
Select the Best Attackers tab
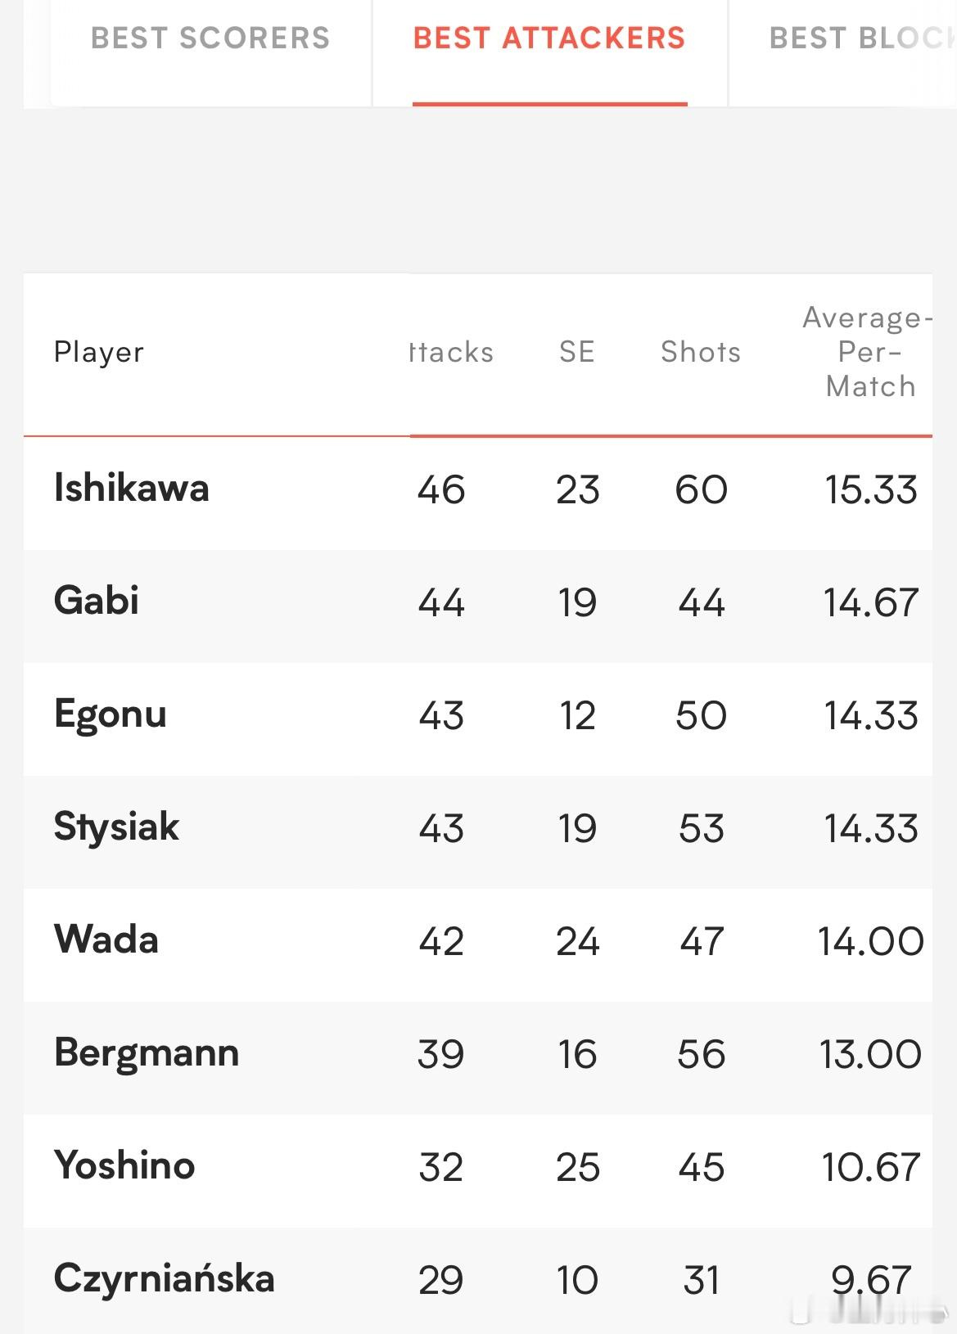tap(549, 38)
